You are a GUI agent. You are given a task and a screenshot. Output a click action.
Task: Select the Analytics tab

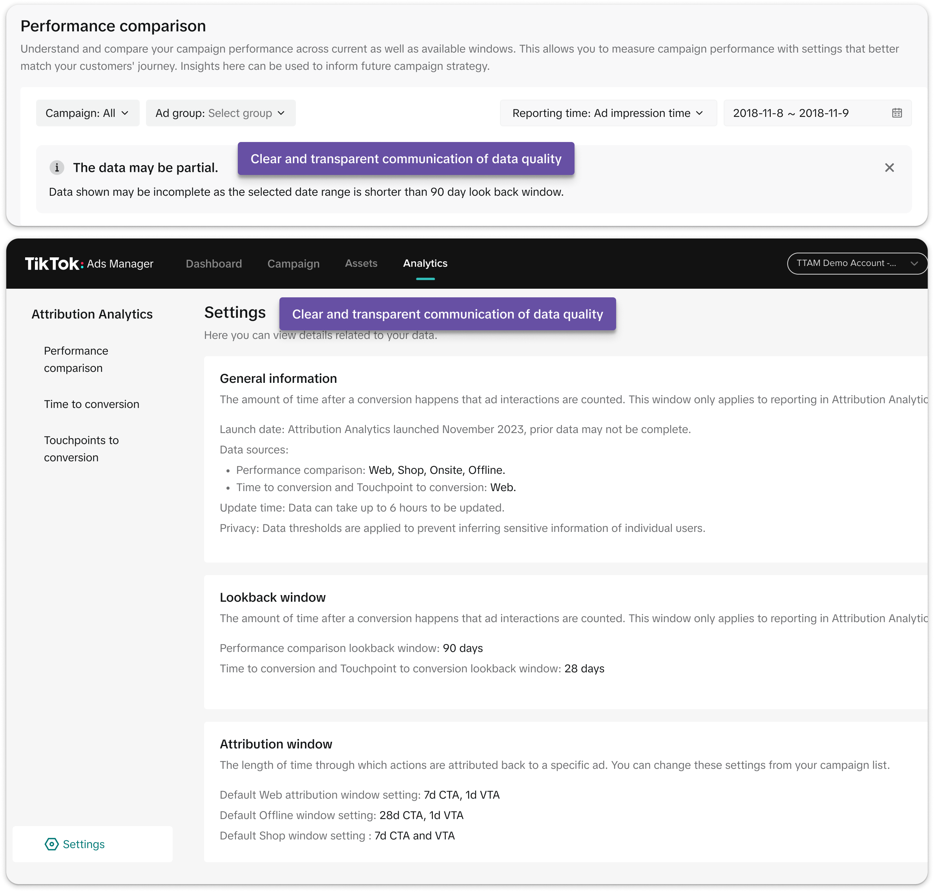coord(425,264)
